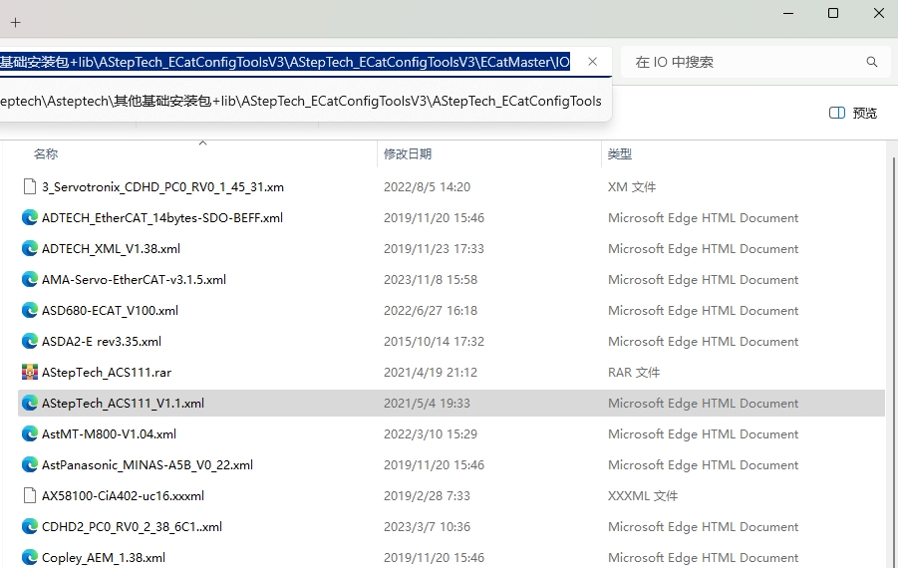Select file name CDHD2_PC0_RV0_2_38_6C1..xml
The height and width of the screenshot is (568, 898).
pos(132,527)
